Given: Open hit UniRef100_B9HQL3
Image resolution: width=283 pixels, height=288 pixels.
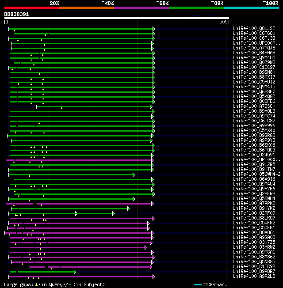Looking at the screenshot, I should [254, 111].
